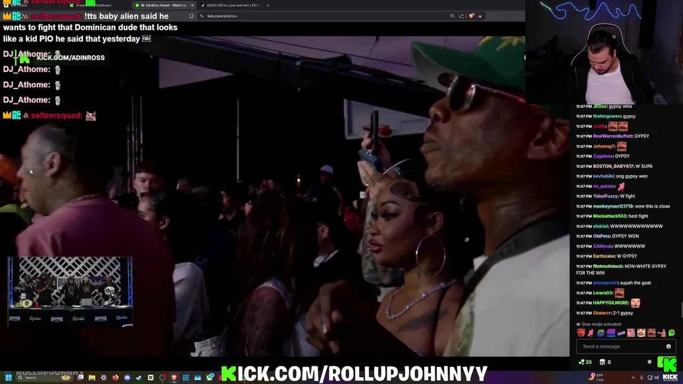Screen dimensions: 683x384
Task: Open YaboiFuzzy's username in chat
Action: pyautogui.click(x=605, y=196)
